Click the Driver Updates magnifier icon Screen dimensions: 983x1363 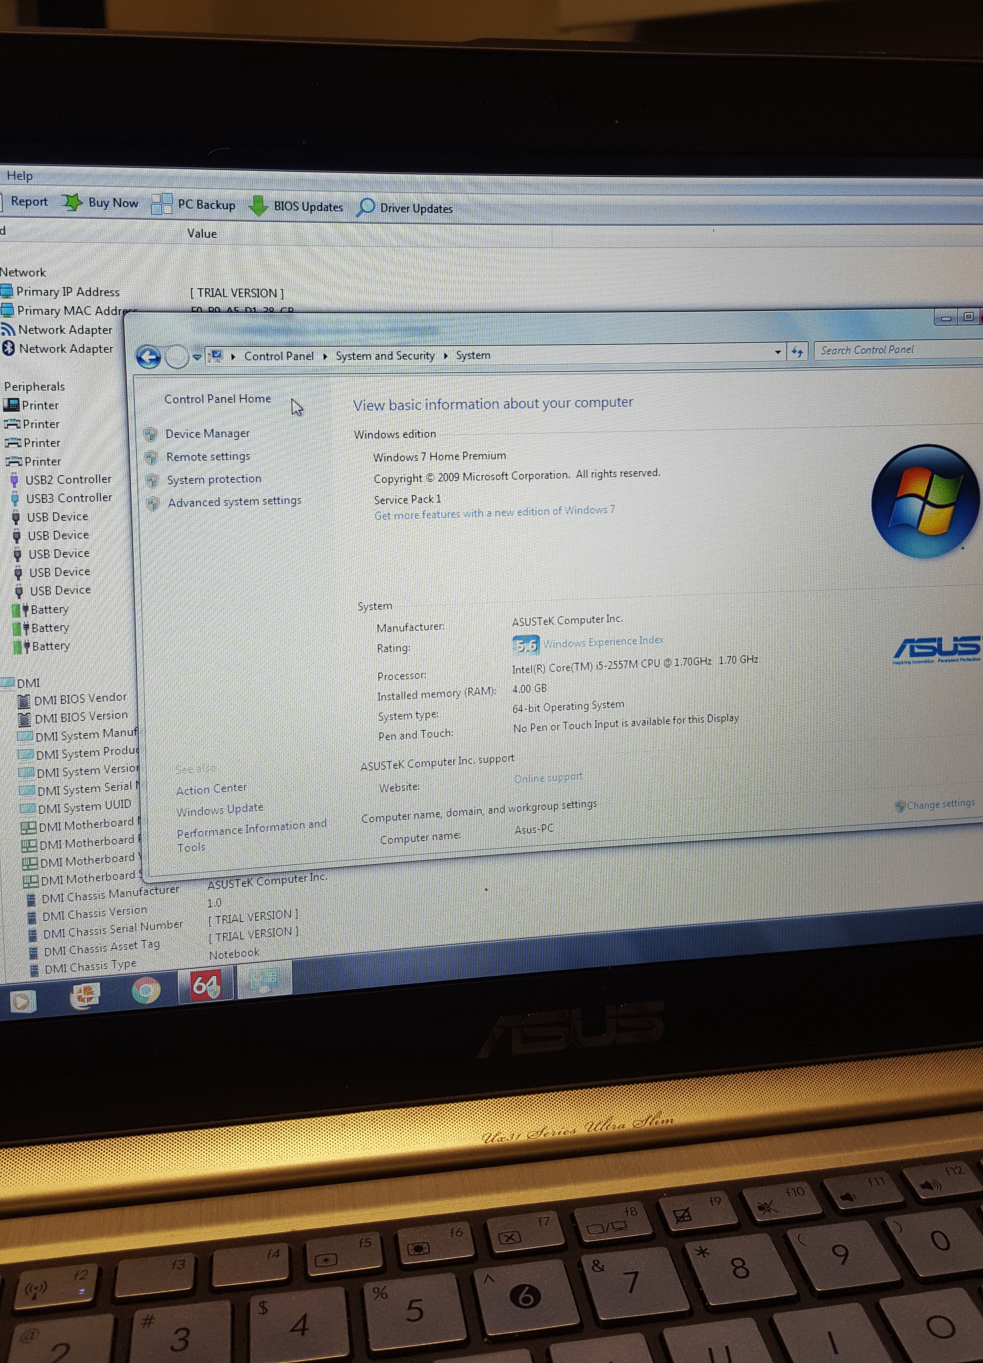coord(365,208)
